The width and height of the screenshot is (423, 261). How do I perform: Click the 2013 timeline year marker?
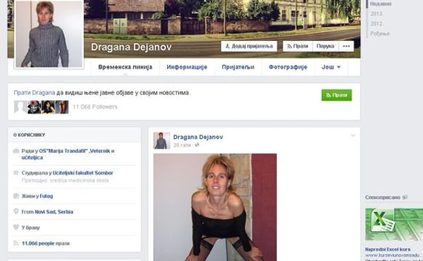pos(377,14)
